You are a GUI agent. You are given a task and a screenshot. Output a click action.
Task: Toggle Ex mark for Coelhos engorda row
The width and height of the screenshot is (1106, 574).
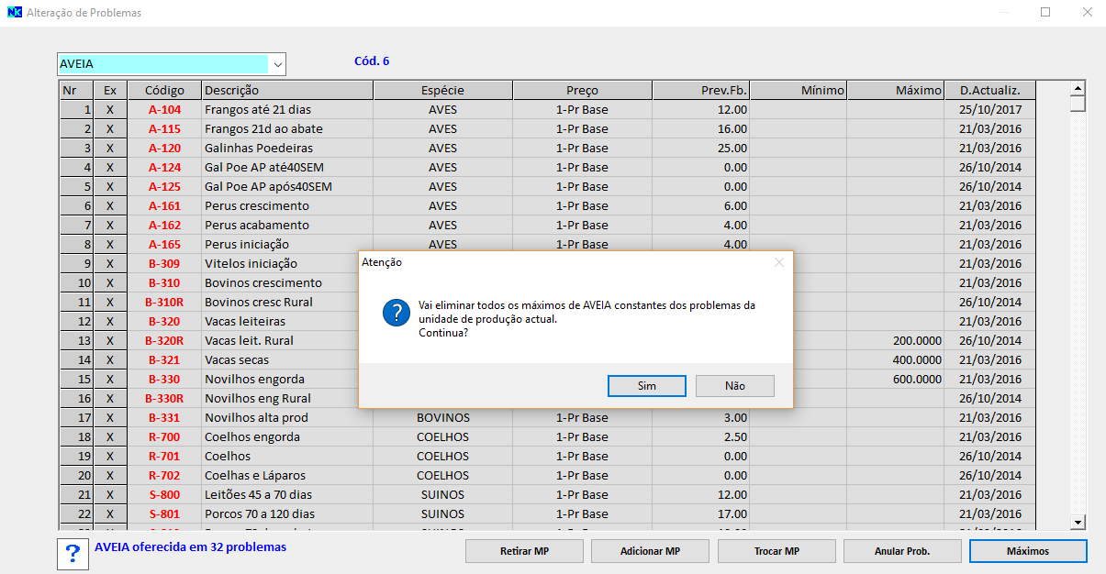110,437
